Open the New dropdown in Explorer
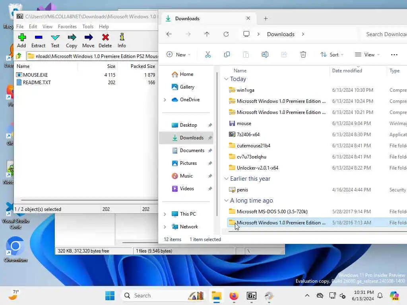Image resolution: width=407 pixels, height=305 pixels. pyautogui.click(x=178, y=54)
